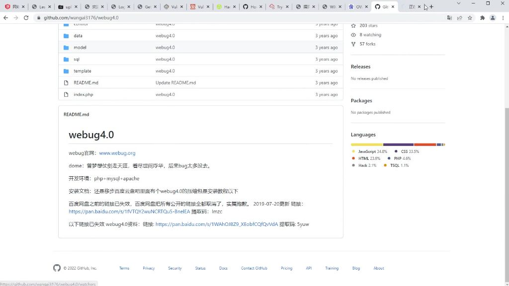Open the data folder
Viewport: 509px width, 286px height.
tap(78, 36)
